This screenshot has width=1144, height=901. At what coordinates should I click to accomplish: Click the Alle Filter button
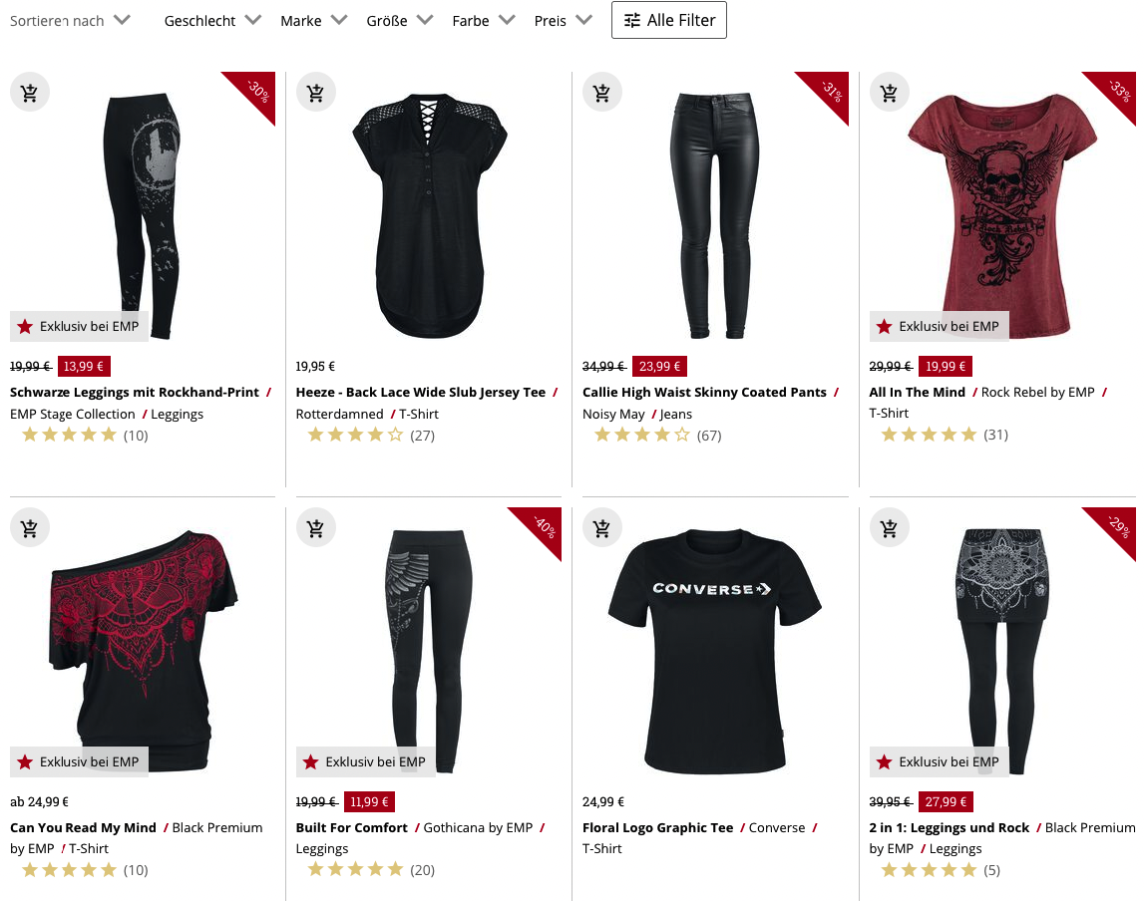pyautogui.click(x=668, y=20)
